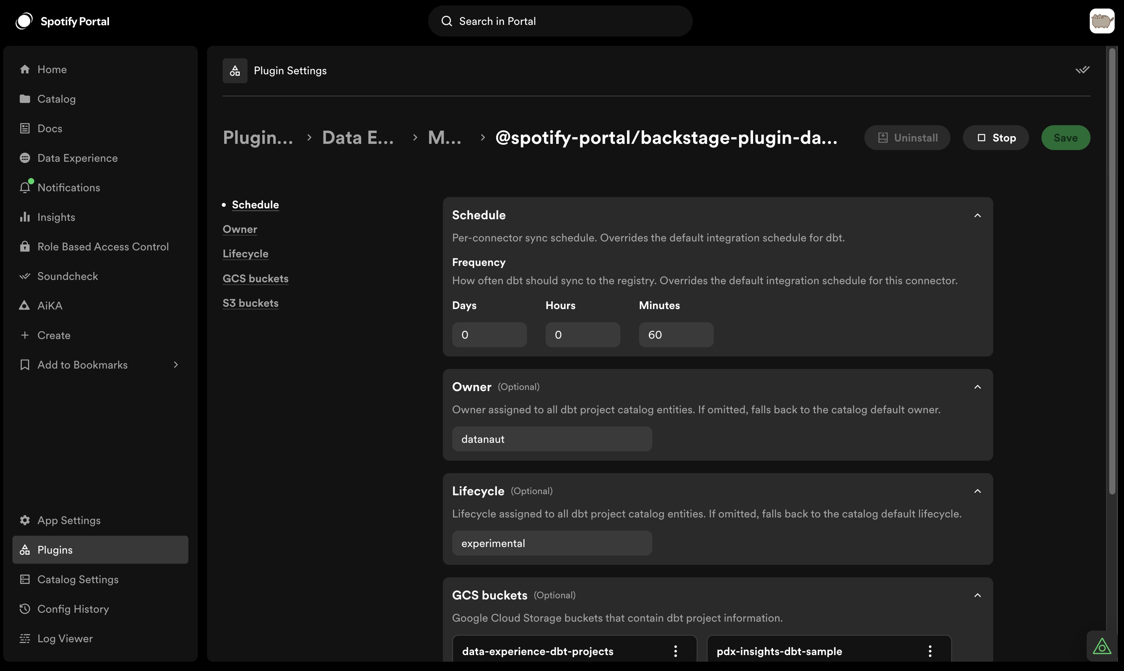This screenshot has height=671, width=1124.
Task: Navigate to Data Experience
Action: pos(100,158)
